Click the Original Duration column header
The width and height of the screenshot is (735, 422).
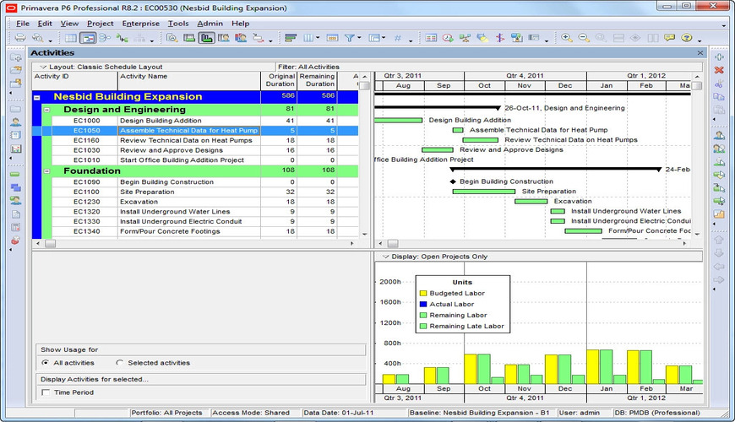[280, 80]
